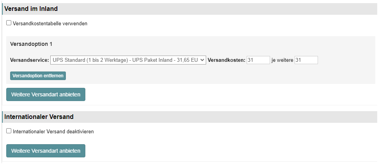Click the value 31 in the Versandkosten box
The height and width of the screenshot is (164, 378).
click(x=250, y=60)
